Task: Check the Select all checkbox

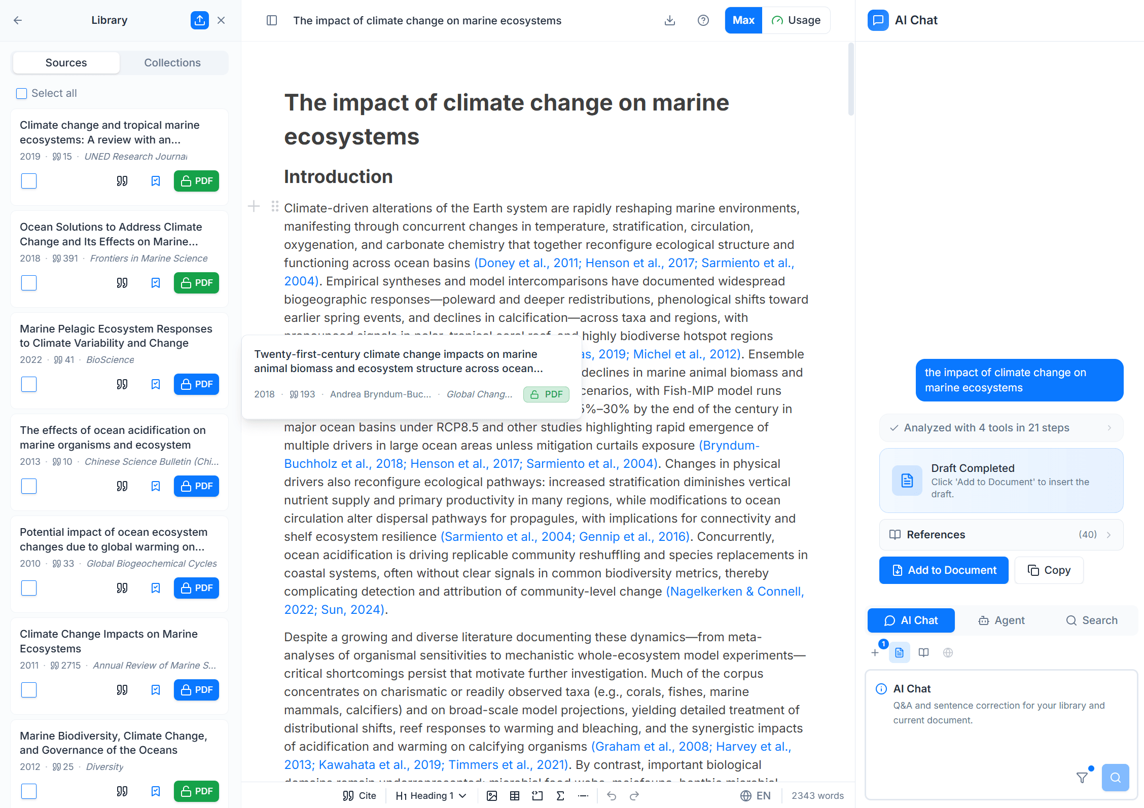Action: [21, 93]
